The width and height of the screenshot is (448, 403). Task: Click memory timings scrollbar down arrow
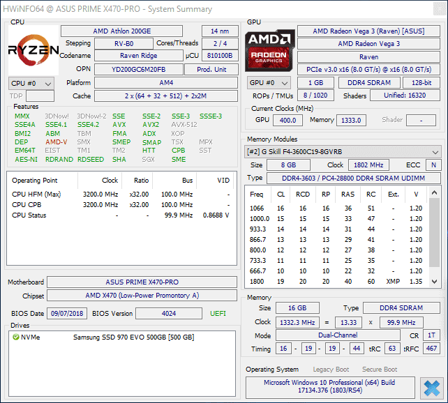pos(434,282)
